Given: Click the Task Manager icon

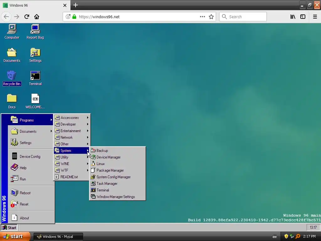Looking at the screenshot, I should [93, 183].
